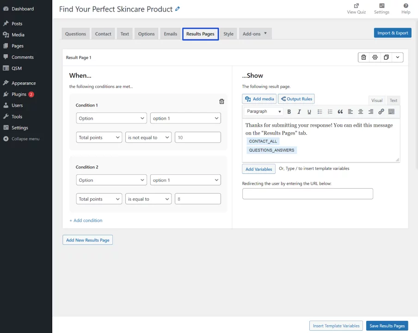This screenshot has height=333, width=418.
Task: Click Add New Results Page
Action: (x=87, y=240)
